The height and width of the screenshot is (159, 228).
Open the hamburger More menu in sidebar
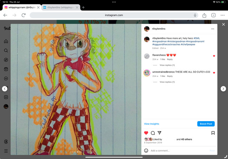(x=6, y=151)
